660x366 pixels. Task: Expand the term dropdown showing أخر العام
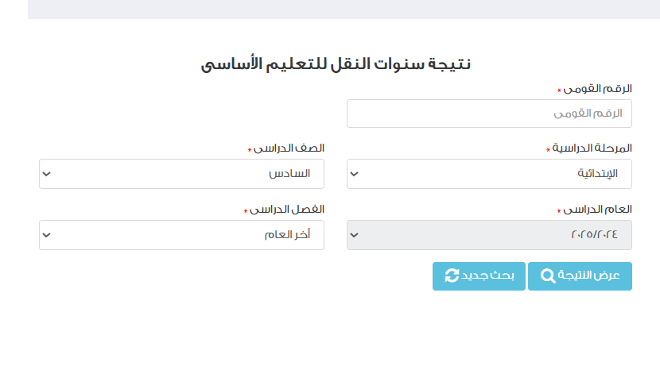coord(181,235)
